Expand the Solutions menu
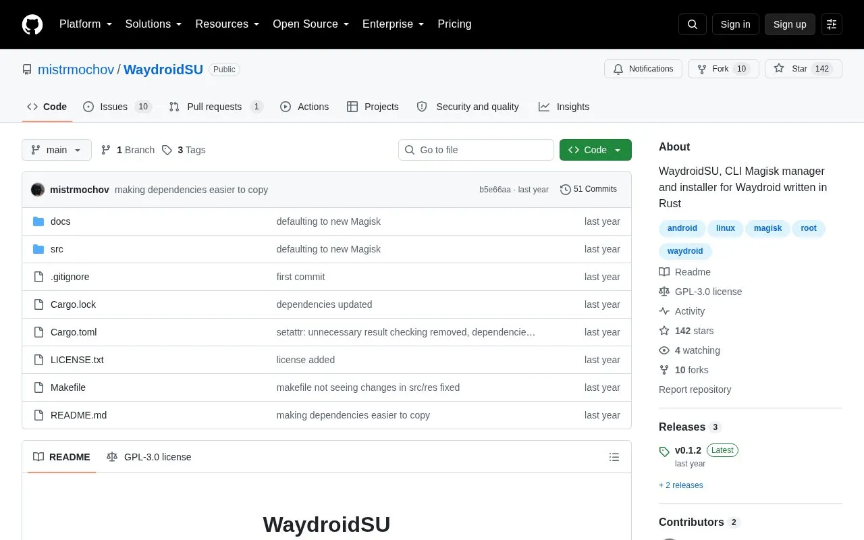Screen dimensions: 864x540 154,24
